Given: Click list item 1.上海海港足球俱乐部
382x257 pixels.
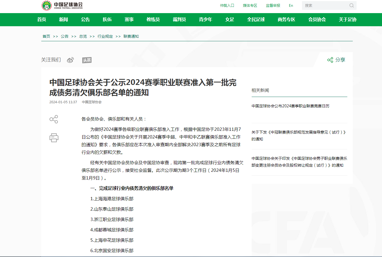Looking at the screenshot, I should (112, 199).
